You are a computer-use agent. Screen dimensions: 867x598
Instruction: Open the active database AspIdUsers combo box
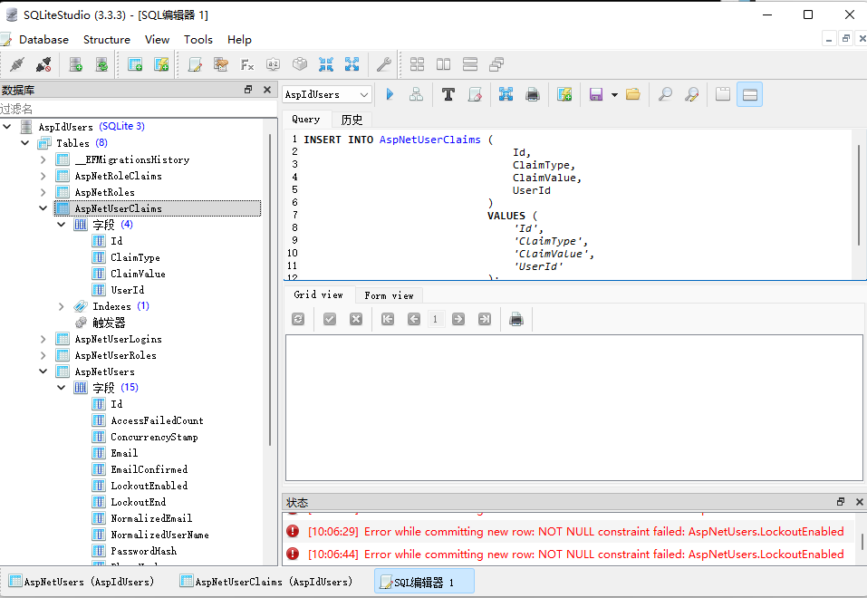click(x=326, y=94)
